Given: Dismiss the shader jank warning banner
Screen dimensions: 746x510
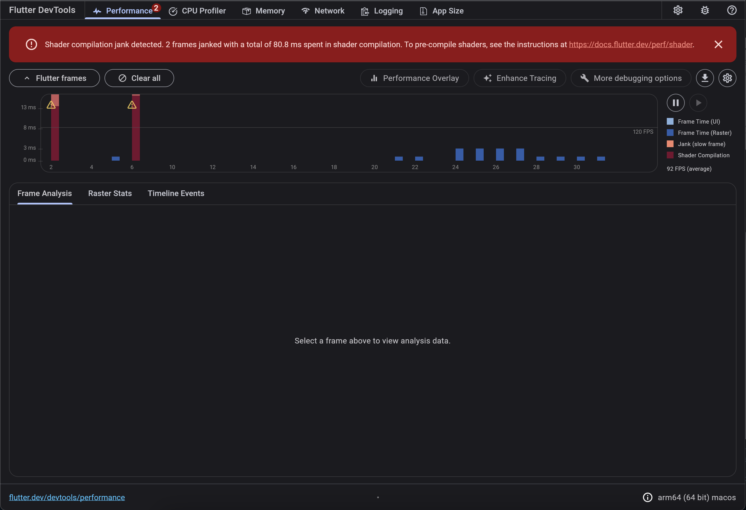Looking at the screenshot, I should click(x=718, y=44).
